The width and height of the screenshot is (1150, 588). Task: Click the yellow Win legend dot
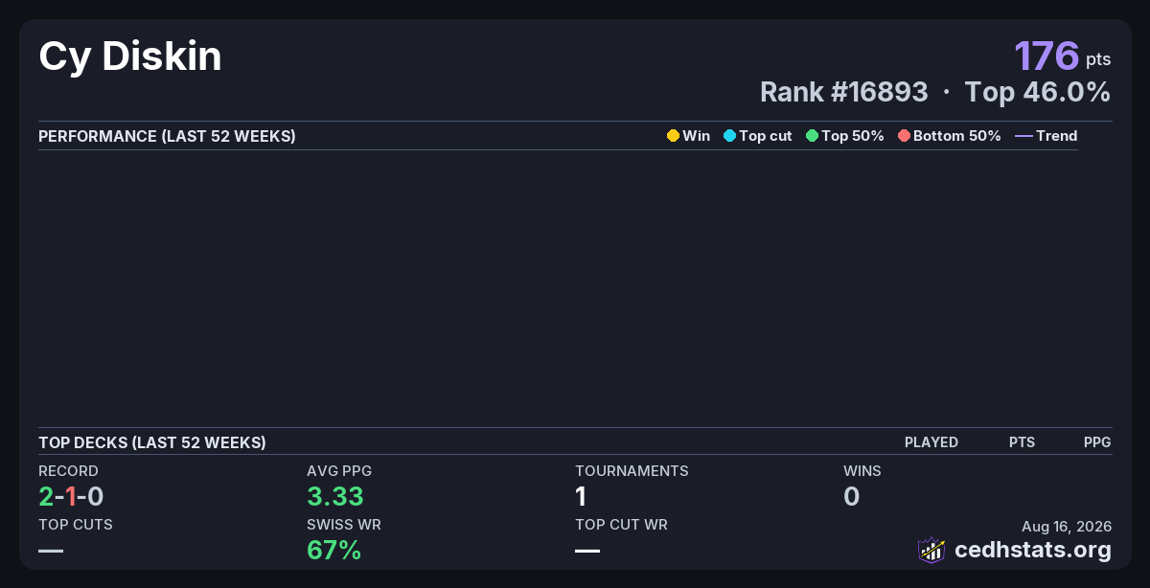[x=673, y=136]
